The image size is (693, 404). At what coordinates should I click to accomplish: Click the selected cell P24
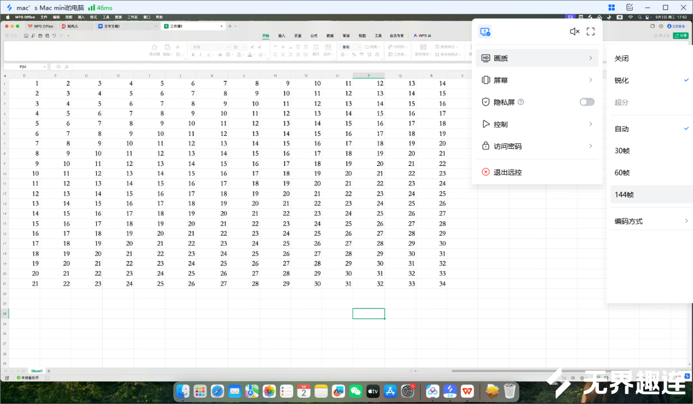[368, 313]
